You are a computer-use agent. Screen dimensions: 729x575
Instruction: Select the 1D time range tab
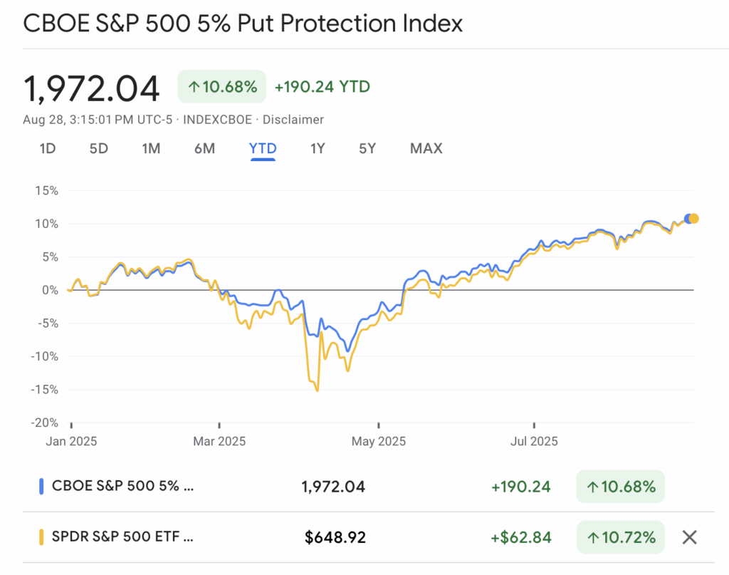(47, 149)
